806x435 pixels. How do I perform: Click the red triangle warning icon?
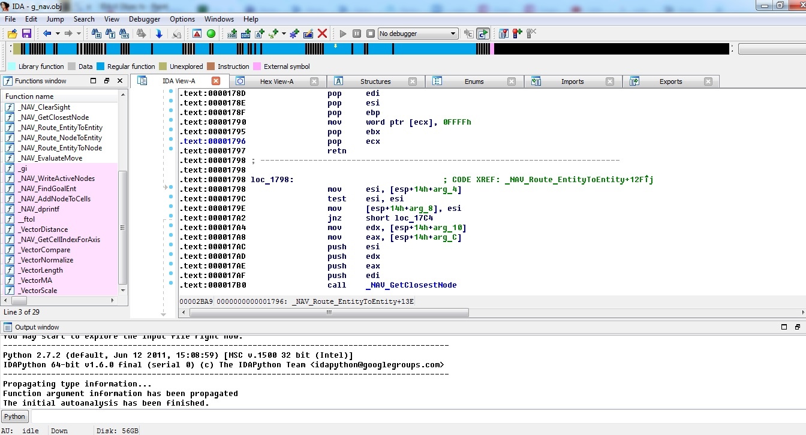[x=197, y=34]
